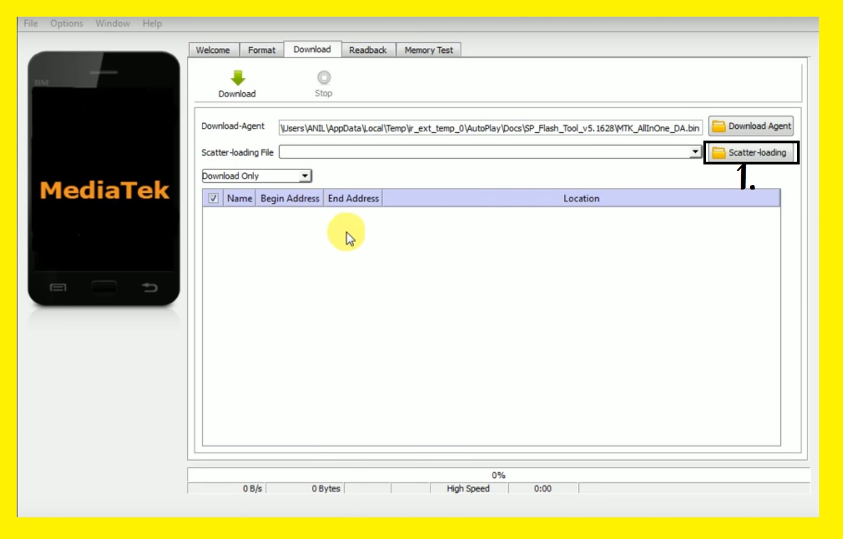Open the Window menu

tap(113, 23)
